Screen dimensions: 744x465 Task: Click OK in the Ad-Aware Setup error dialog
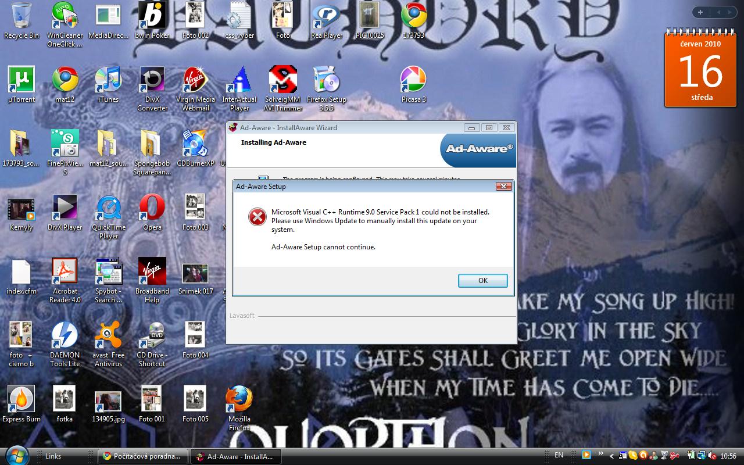point(482,281)
